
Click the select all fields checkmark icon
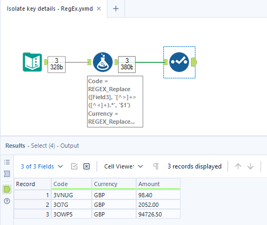pos(74,166)
